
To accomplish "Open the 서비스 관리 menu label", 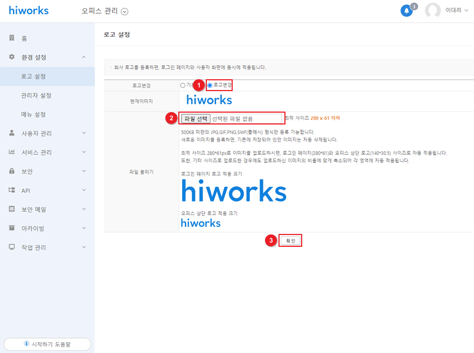I will (x=37, y=153).
